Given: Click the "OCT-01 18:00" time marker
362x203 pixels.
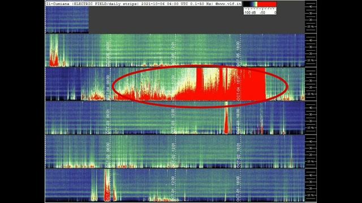Looking at the screenshot, I should (238, 189).
